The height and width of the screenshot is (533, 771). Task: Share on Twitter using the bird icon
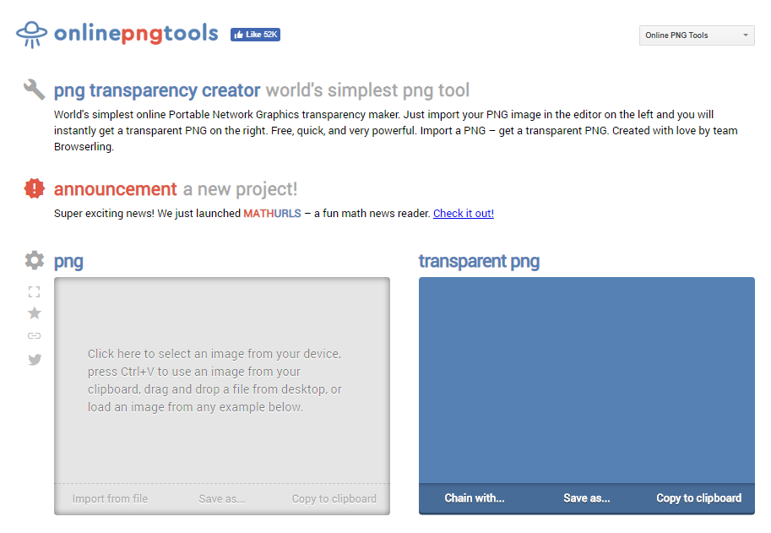(x=35, y=359)
